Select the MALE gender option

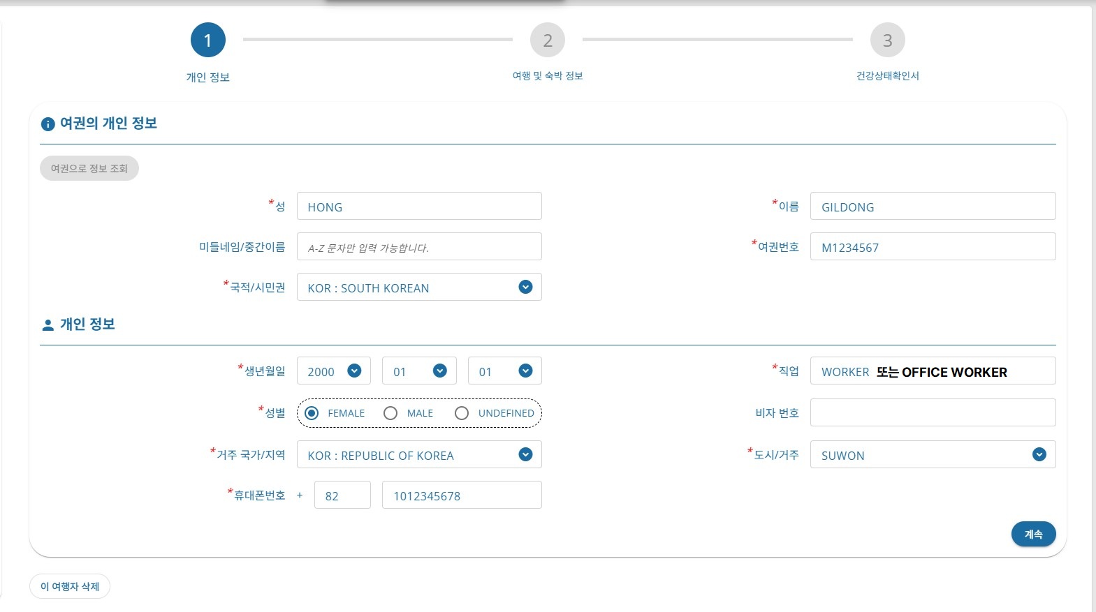[x=390, y=413]
